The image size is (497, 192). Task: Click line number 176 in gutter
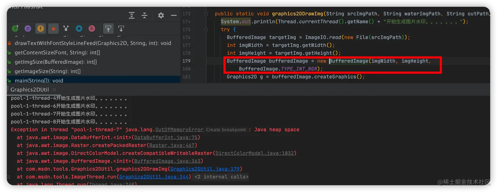click(x=186, y=37)
